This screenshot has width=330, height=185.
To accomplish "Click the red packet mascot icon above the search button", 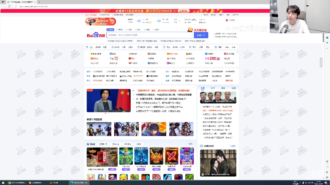I will [x=190, y=30].
